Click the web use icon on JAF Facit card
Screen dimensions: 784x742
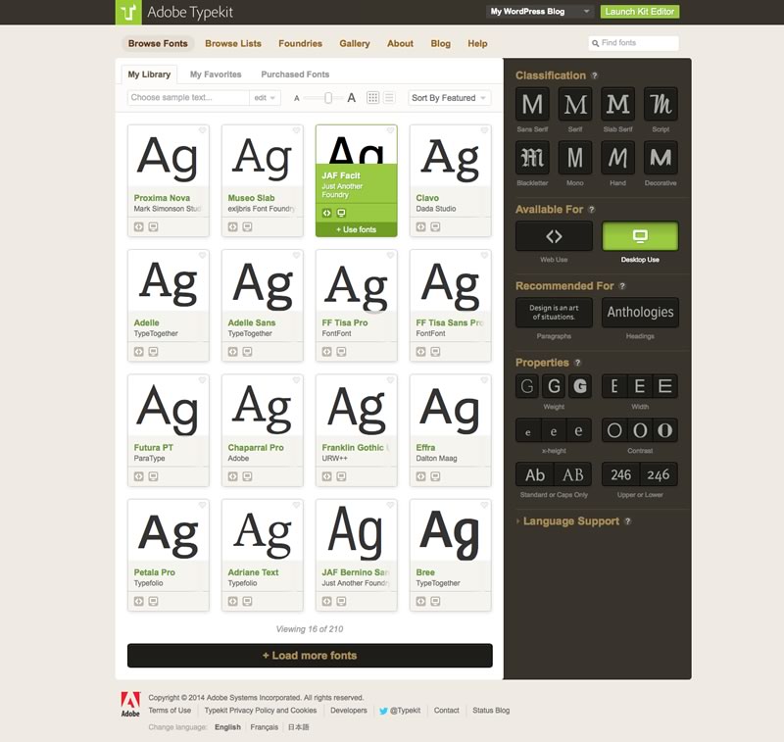coord(326,213)
